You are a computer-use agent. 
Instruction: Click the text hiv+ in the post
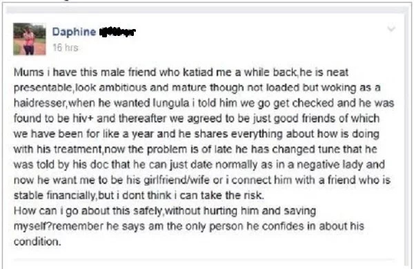83,118
